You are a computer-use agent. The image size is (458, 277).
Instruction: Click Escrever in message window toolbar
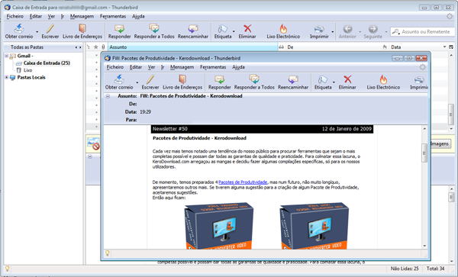150,82
